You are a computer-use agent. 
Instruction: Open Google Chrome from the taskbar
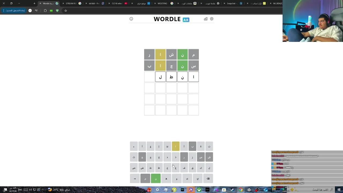(241, 190)
